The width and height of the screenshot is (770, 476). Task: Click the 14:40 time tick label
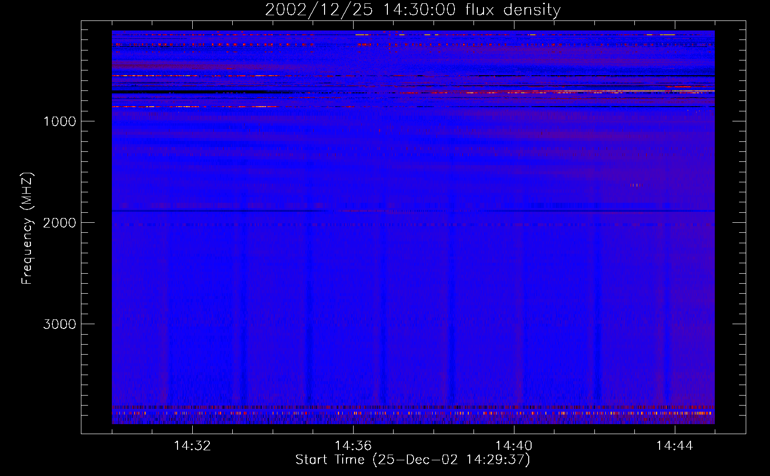(514, 446)
